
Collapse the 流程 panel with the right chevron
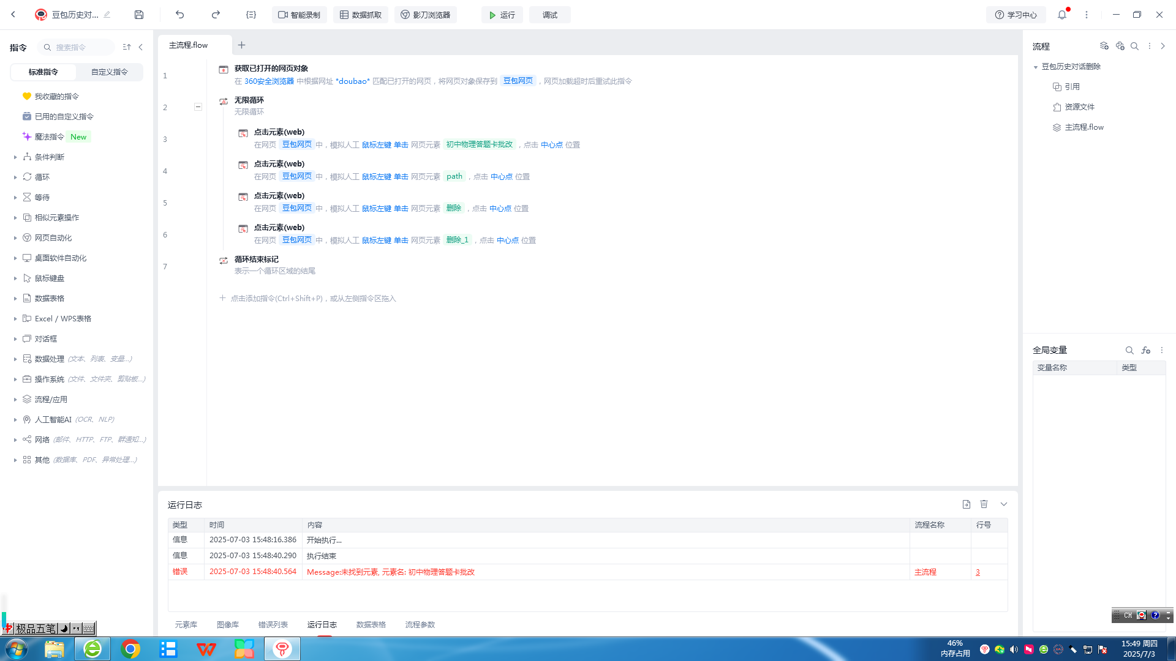(1163, 46)
